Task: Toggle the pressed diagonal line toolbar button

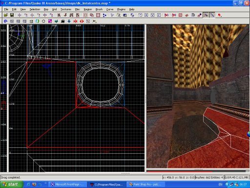Action: coord(212,15)
